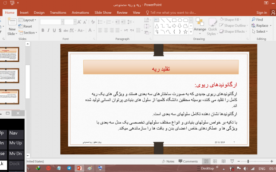Open the Font Color dropdown arrow

(x=94, y=31)
